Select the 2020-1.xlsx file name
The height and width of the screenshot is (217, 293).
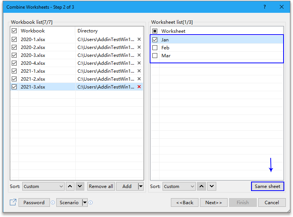(x=33, y=40)
